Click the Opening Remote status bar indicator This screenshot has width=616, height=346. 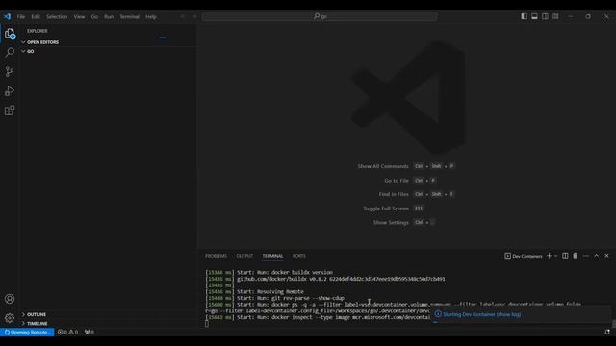27,333
